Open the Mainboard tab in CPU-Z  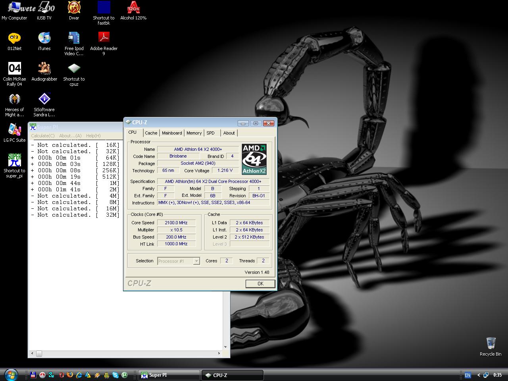(x=172, y=133)
